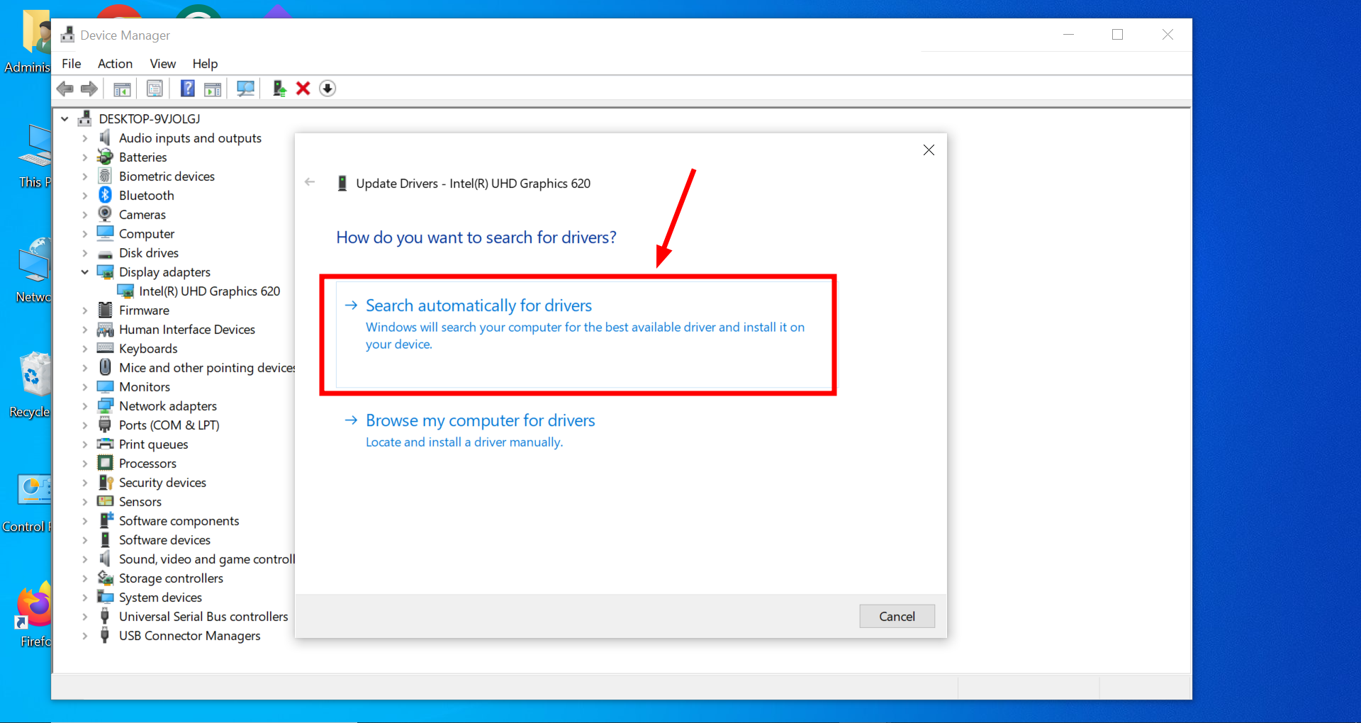Image resolution: width=1361 pixels, height=723 pixels.
Task: Select Search automatically for drivers
Action: [x=478, y=305]
